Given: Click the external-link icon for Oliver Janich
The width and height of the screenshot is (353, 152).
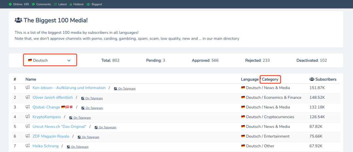Looking at the screenshot, I should tap(83, 98).
